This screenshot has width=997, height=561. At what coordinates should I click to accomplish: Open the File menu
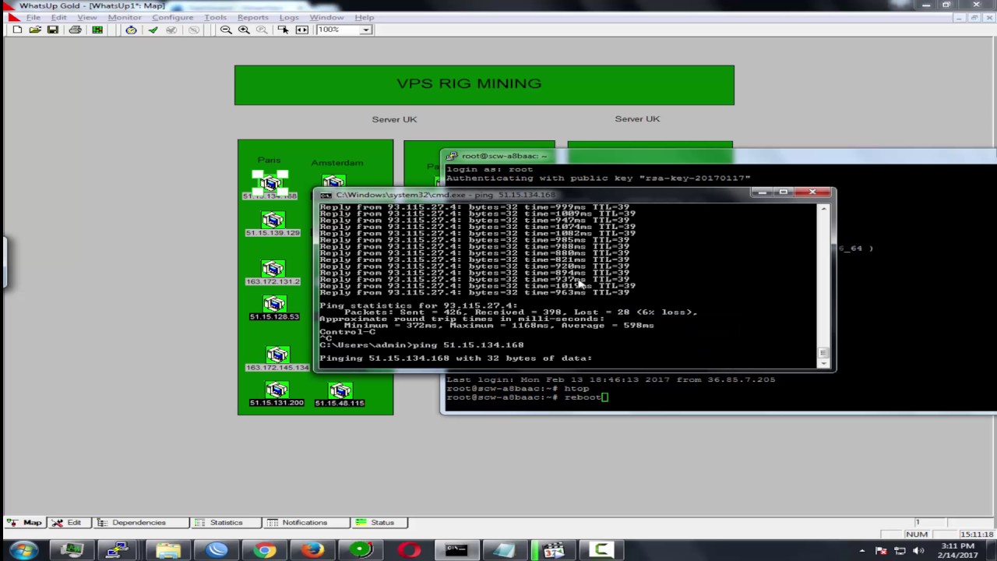click(x=33, y=17)
